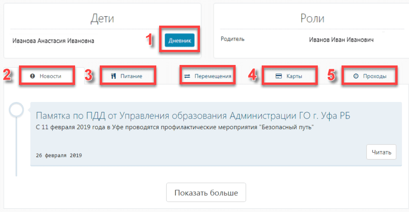
Task: Show the Проходы tab label
Action: 375,76
